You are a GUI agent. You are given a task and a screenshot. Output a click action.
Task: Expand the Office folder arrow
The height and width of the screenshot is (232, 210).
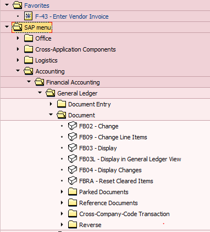click(x=18, y=38)
